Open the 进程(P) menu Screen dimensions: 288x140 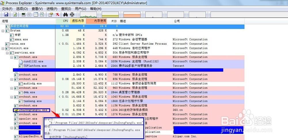pyautogui.click(x=52, y=9)
